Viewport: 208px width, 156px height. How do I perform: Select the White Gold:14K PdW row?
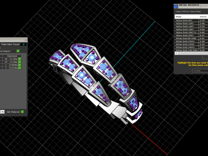[191, 50]
